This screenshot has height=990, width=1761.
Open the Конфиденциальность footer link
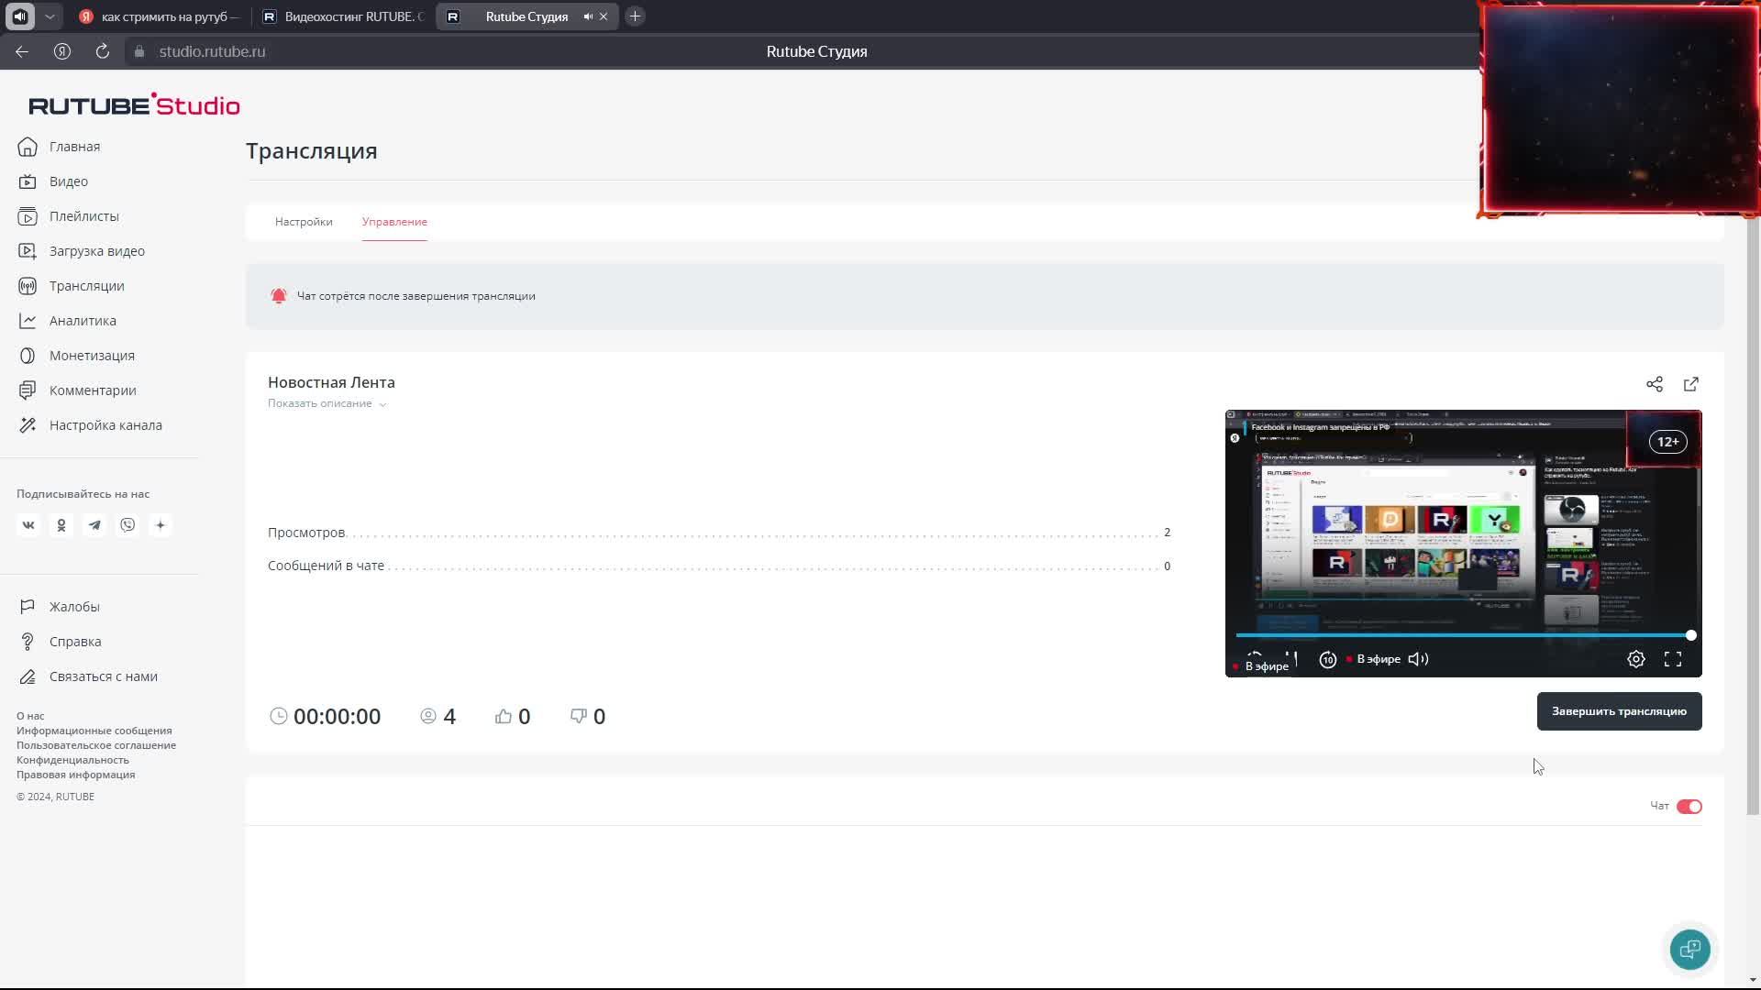tap(72, 760)
